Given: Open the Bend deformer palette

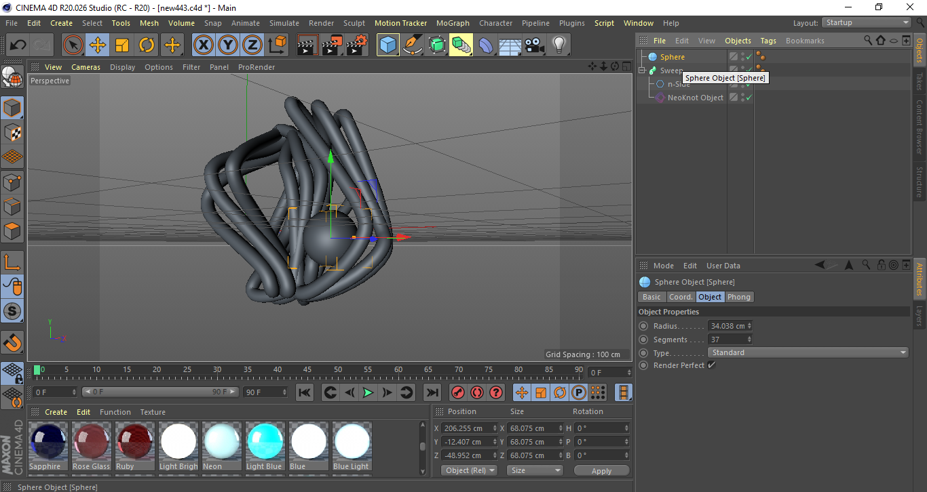Looking at the screenshot, I should pos(486,45).
